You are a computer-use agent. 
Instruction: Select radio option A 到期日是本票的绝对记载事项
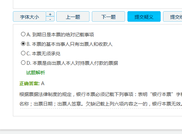23,34
